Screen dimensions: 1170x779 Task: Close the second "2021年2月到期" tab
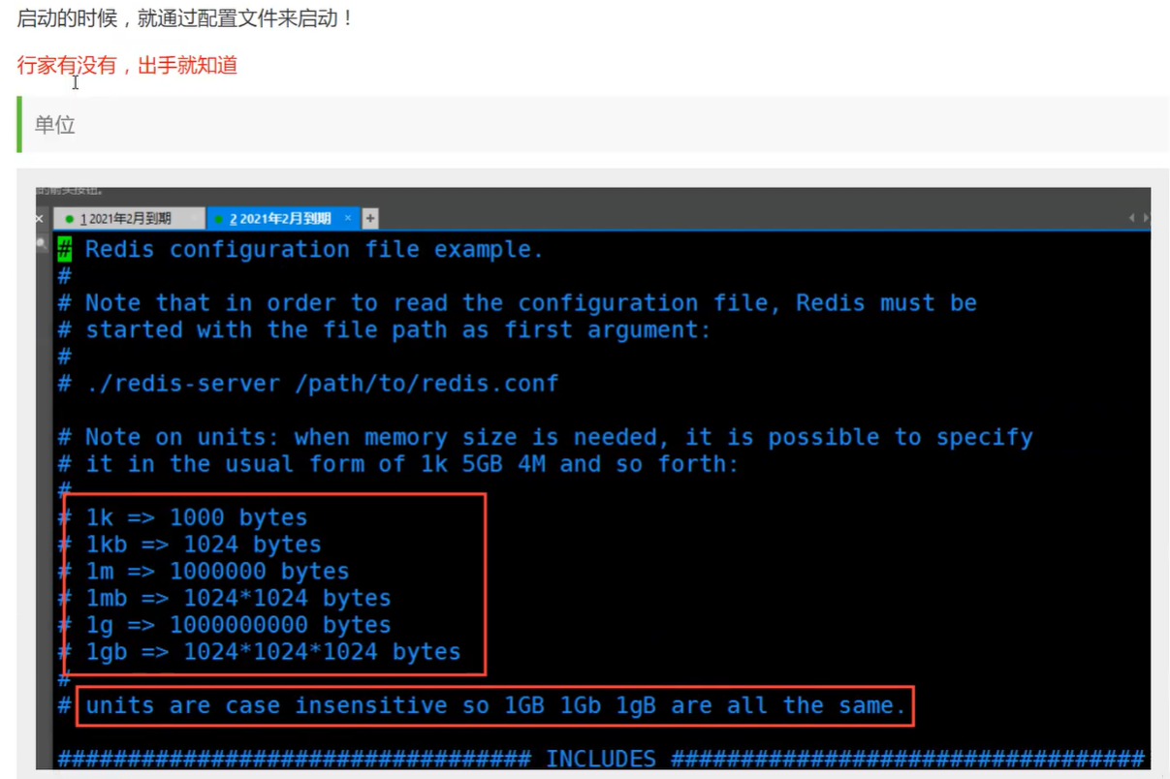pyautogui.click(x=348, y=219)
